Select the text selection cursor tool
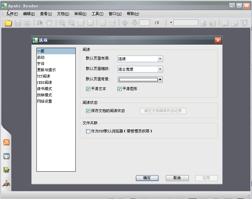The height and width of the screenshot is (199, 252). (x=40, y=23)
